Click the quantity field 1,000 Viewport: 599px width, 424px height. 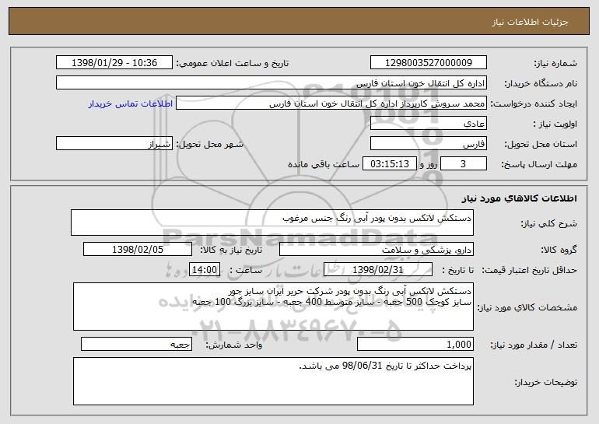coord(415,344)
